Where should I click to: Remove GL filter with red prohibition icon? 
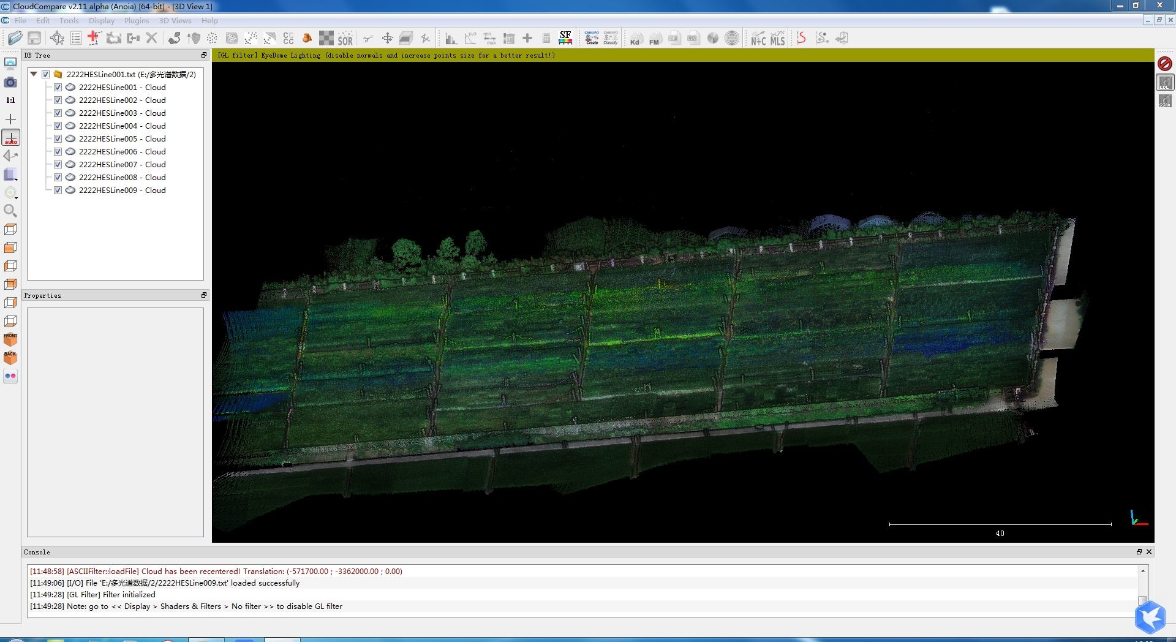[x=1164, y=64]
